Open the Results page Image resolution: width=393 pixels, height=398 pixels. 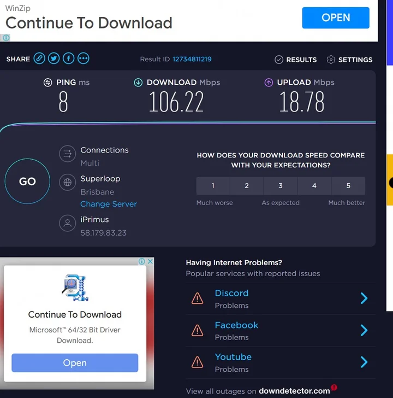tap(295, 60)
